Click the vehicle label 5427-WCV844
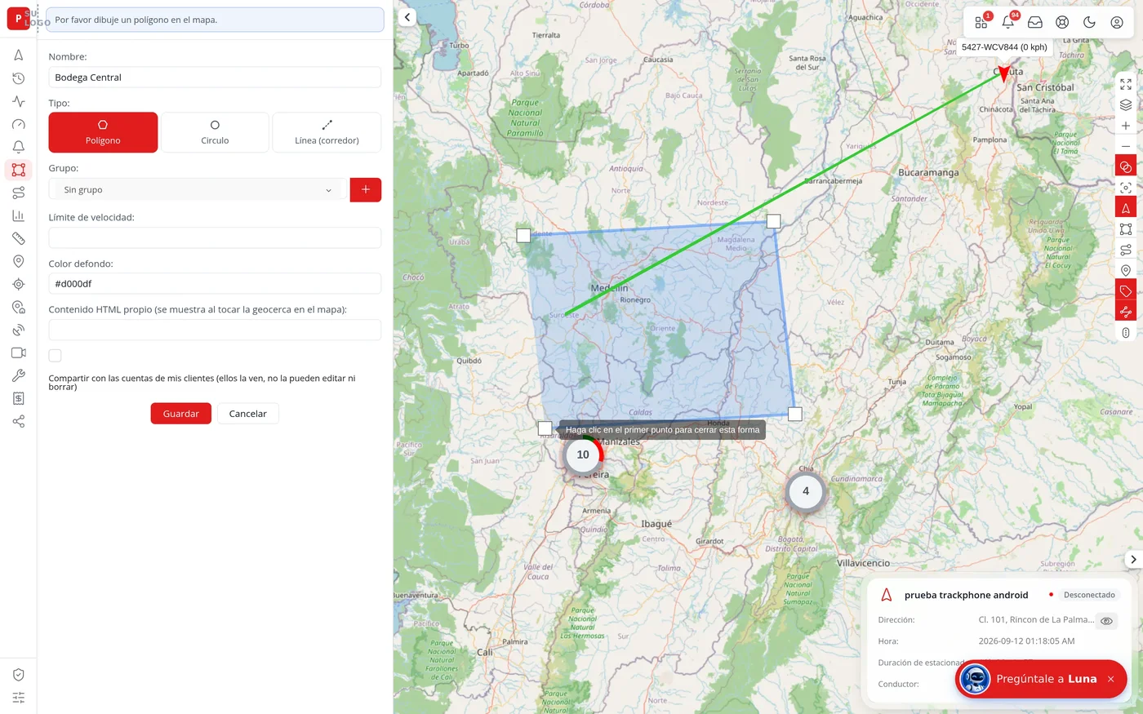The width and height of the screenshot is (1143, 714). pos(1004,47)
